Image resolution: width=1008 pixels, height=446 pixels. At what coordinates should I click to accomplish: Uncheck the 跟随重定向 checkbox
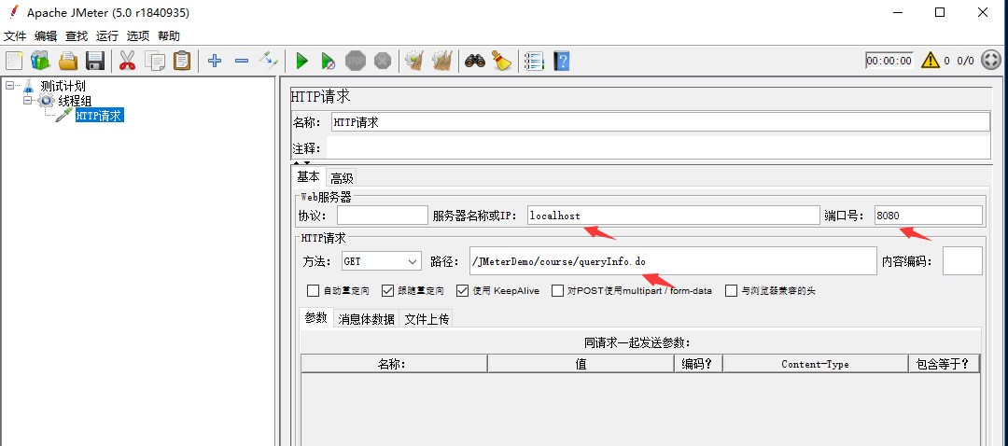pyautogui.click(x=387, y=290)
